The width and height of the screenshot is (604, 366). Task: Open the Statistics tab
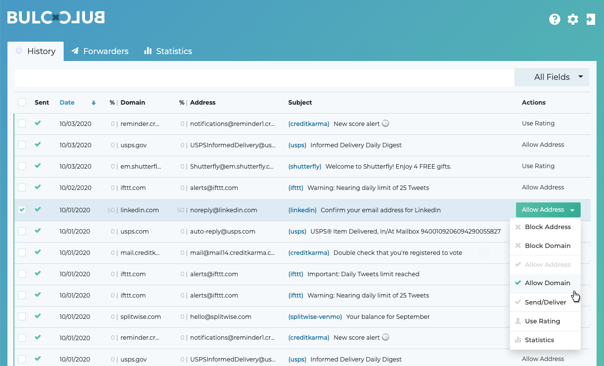168,51
